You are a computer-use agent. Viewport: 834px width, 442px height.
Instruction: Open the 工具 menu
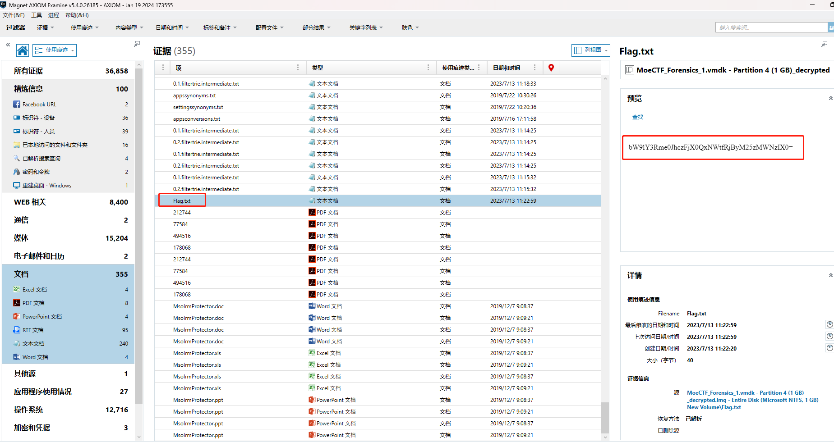click(37, 15)
